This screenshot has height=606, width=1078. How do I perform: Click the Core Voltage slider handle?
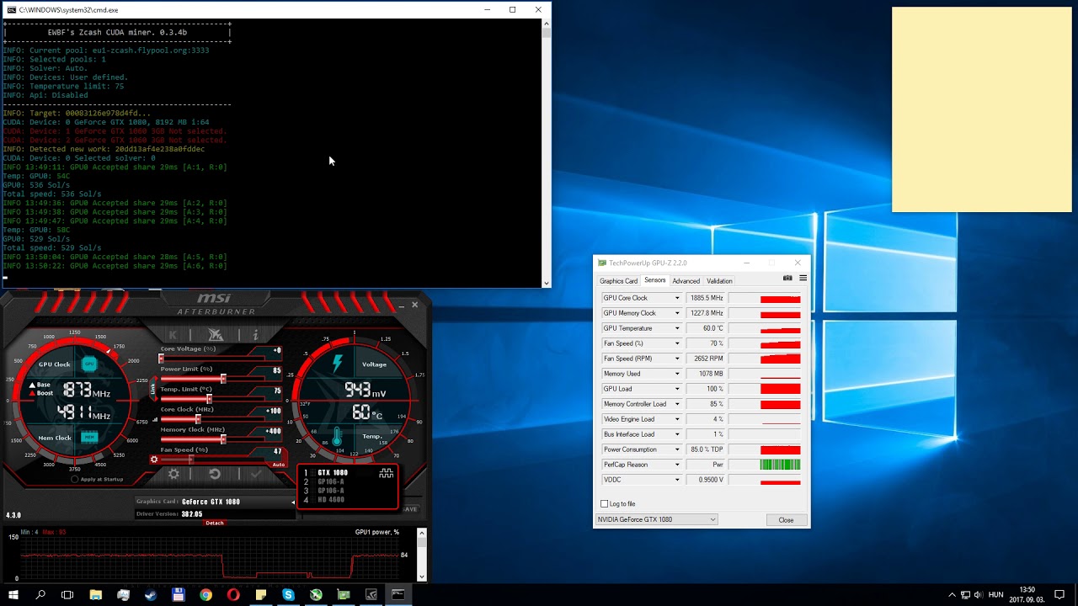click(162, 359)
